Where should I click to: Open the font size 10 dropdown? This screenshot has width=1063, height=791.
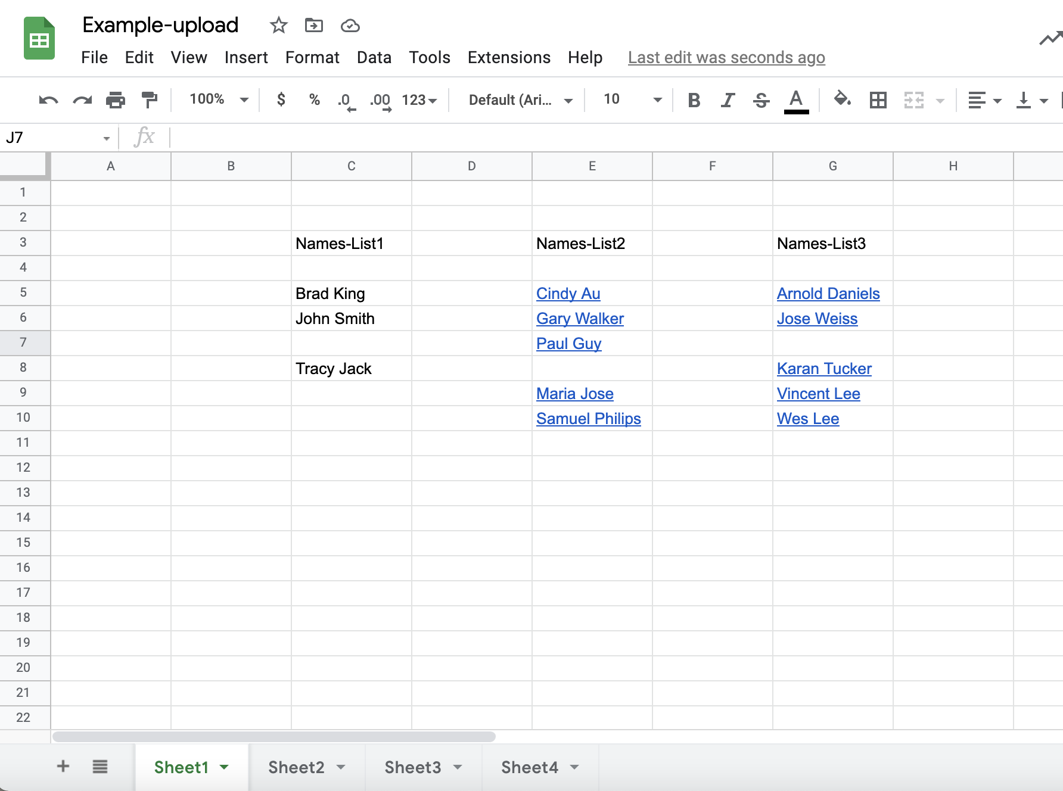632,99
